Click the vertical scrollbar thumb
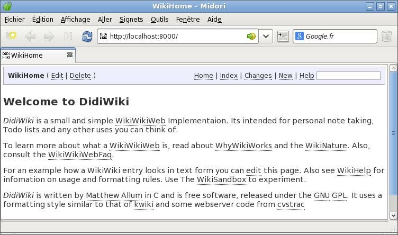The image size is (398, 235). [393, 134]
